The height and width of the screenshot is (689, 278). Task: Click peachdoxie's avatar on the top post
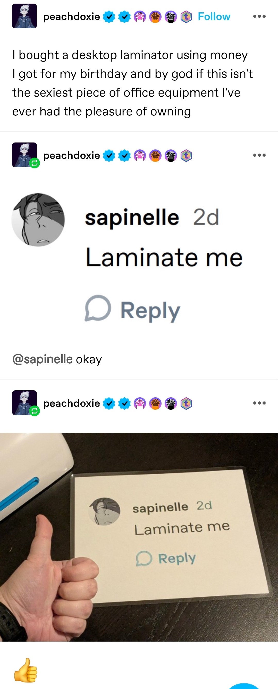(x=24, y=16)
